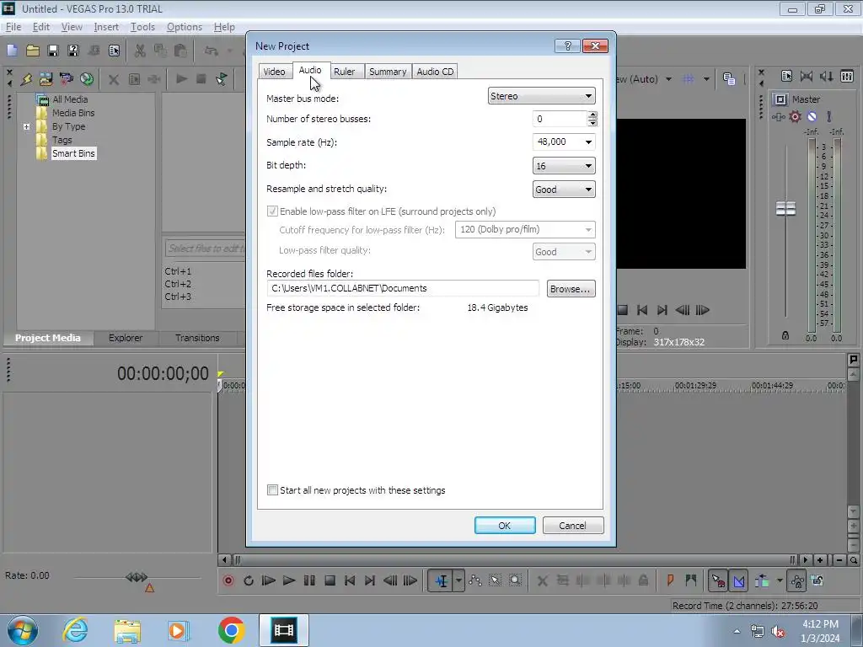The height and width of the screenshot is (647, 863).
Task: Check 'Start all new projects with these settings'
Action: click(x=272, y=490)
